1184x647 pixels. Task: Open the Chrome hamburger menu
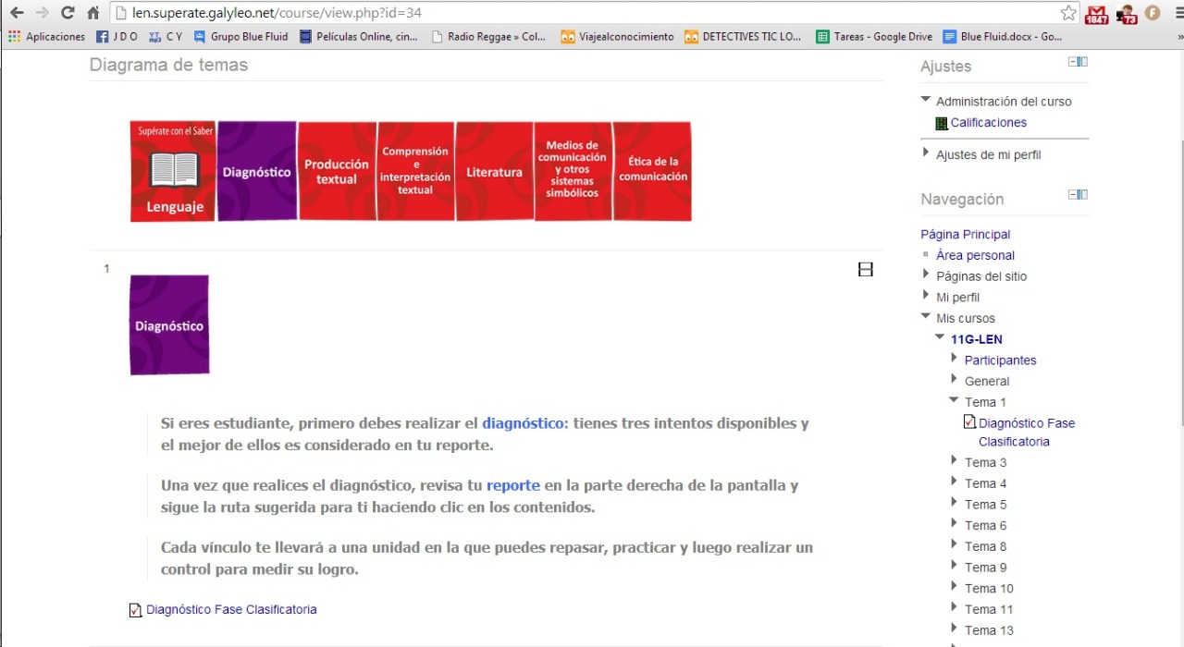1178,13
